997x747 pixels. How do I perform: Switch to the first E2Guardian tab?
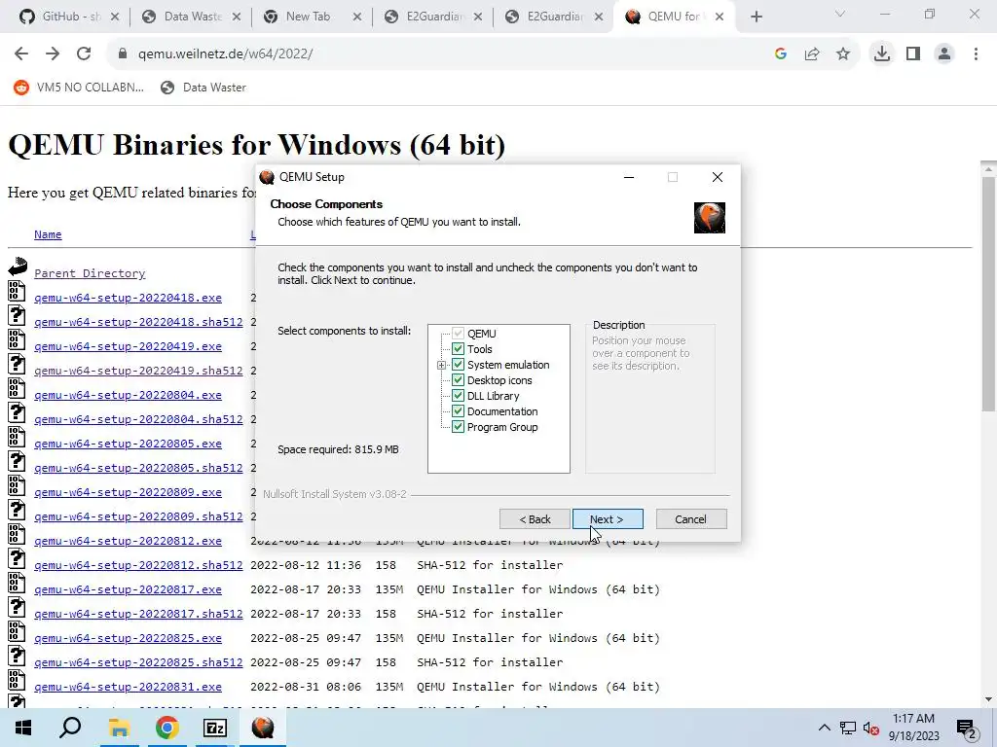(426, 17)
